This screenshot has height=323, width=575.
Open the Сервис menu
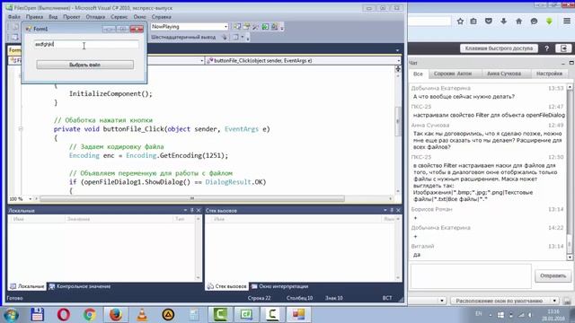(119, 17)
